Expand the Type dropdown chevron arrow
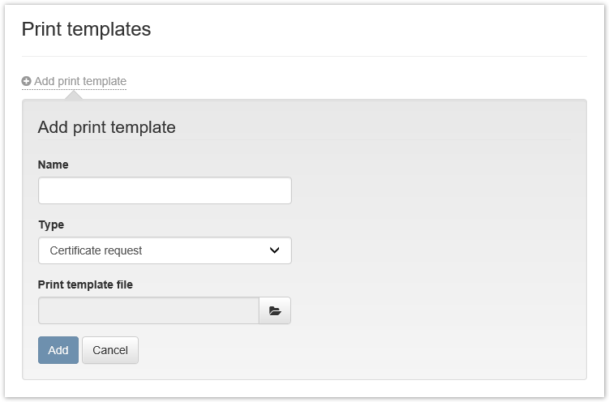The height and width of the screenshot is (402, 609). click(x=274, y=250)
